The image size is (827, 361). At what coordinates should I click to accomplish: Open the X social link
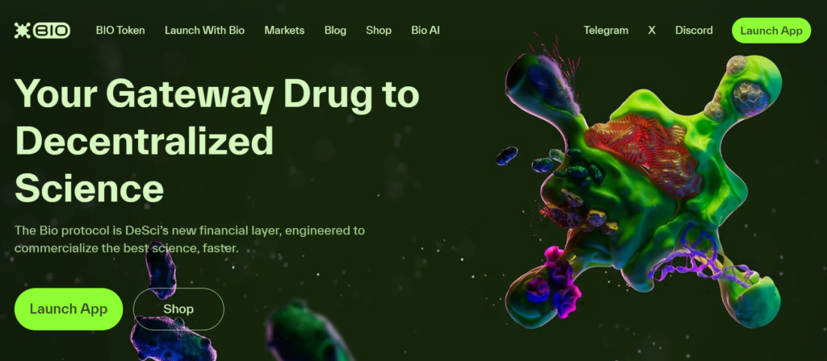pyautogui.click(x=652, y=31)
